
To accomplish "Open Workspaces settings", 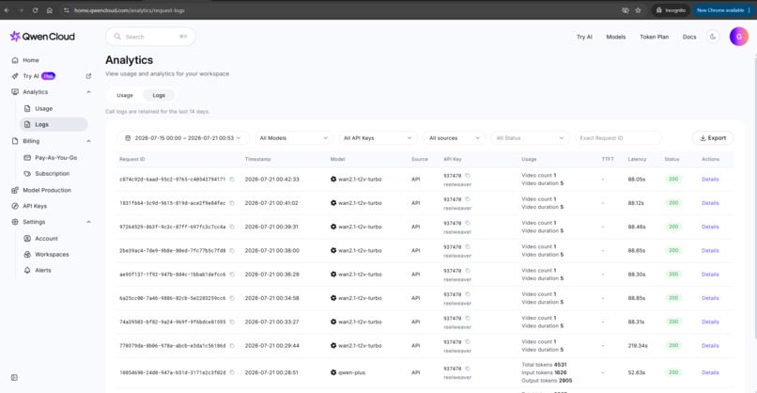I will [52, 254].
